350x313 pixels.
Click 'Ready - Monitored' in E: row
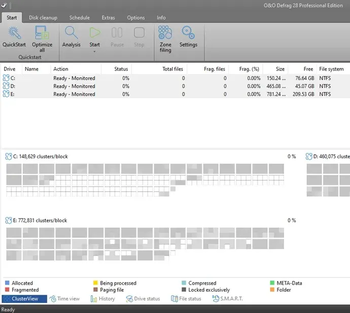74,94
